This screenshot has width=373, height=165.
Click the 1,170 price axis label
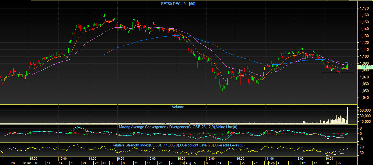tap(364, 8)
